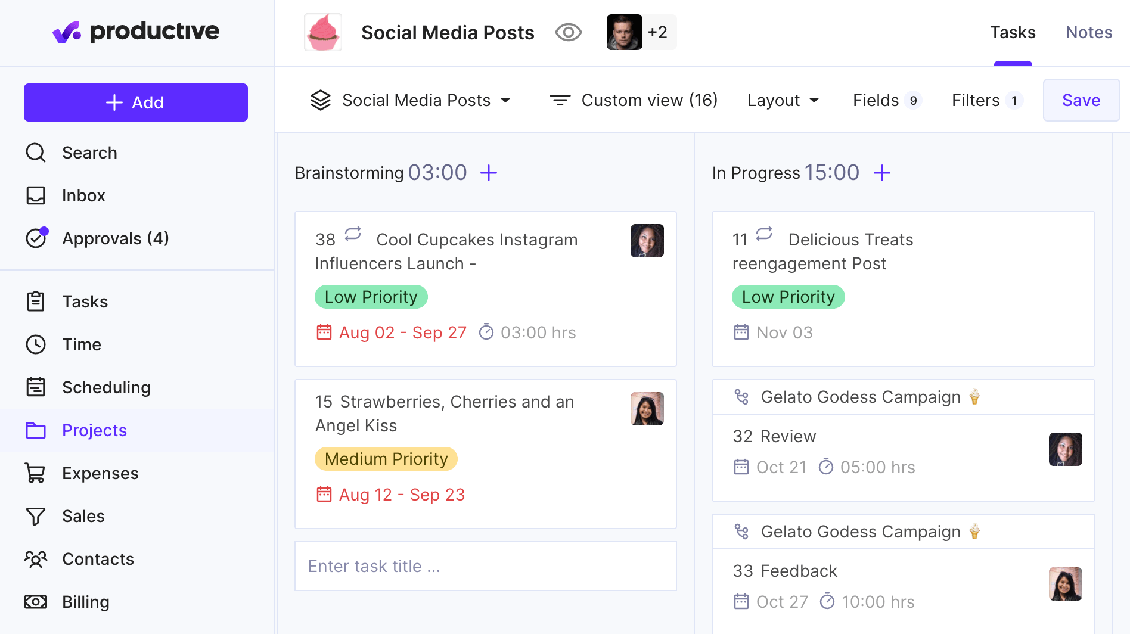Open Approvals checkmark icon
Viewport: 1130px width, 634px height.
point(37,238)
